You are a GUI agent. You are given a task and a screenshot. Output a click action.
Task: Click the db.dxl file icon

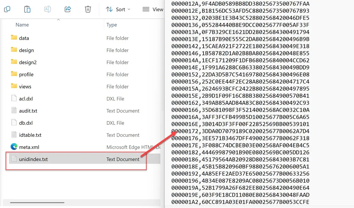14,122
